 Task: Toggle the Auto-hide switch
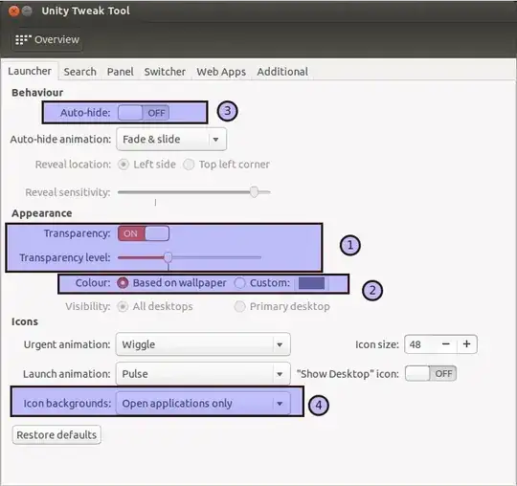144,113
